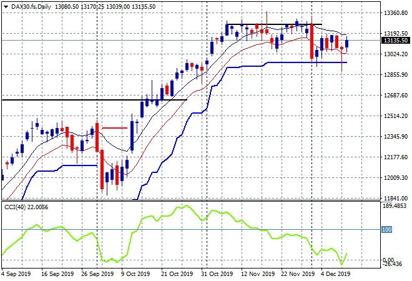This screenshot has height=281, width=412.
Task: Select the green CCI indicator line
Action: point(174,234)
